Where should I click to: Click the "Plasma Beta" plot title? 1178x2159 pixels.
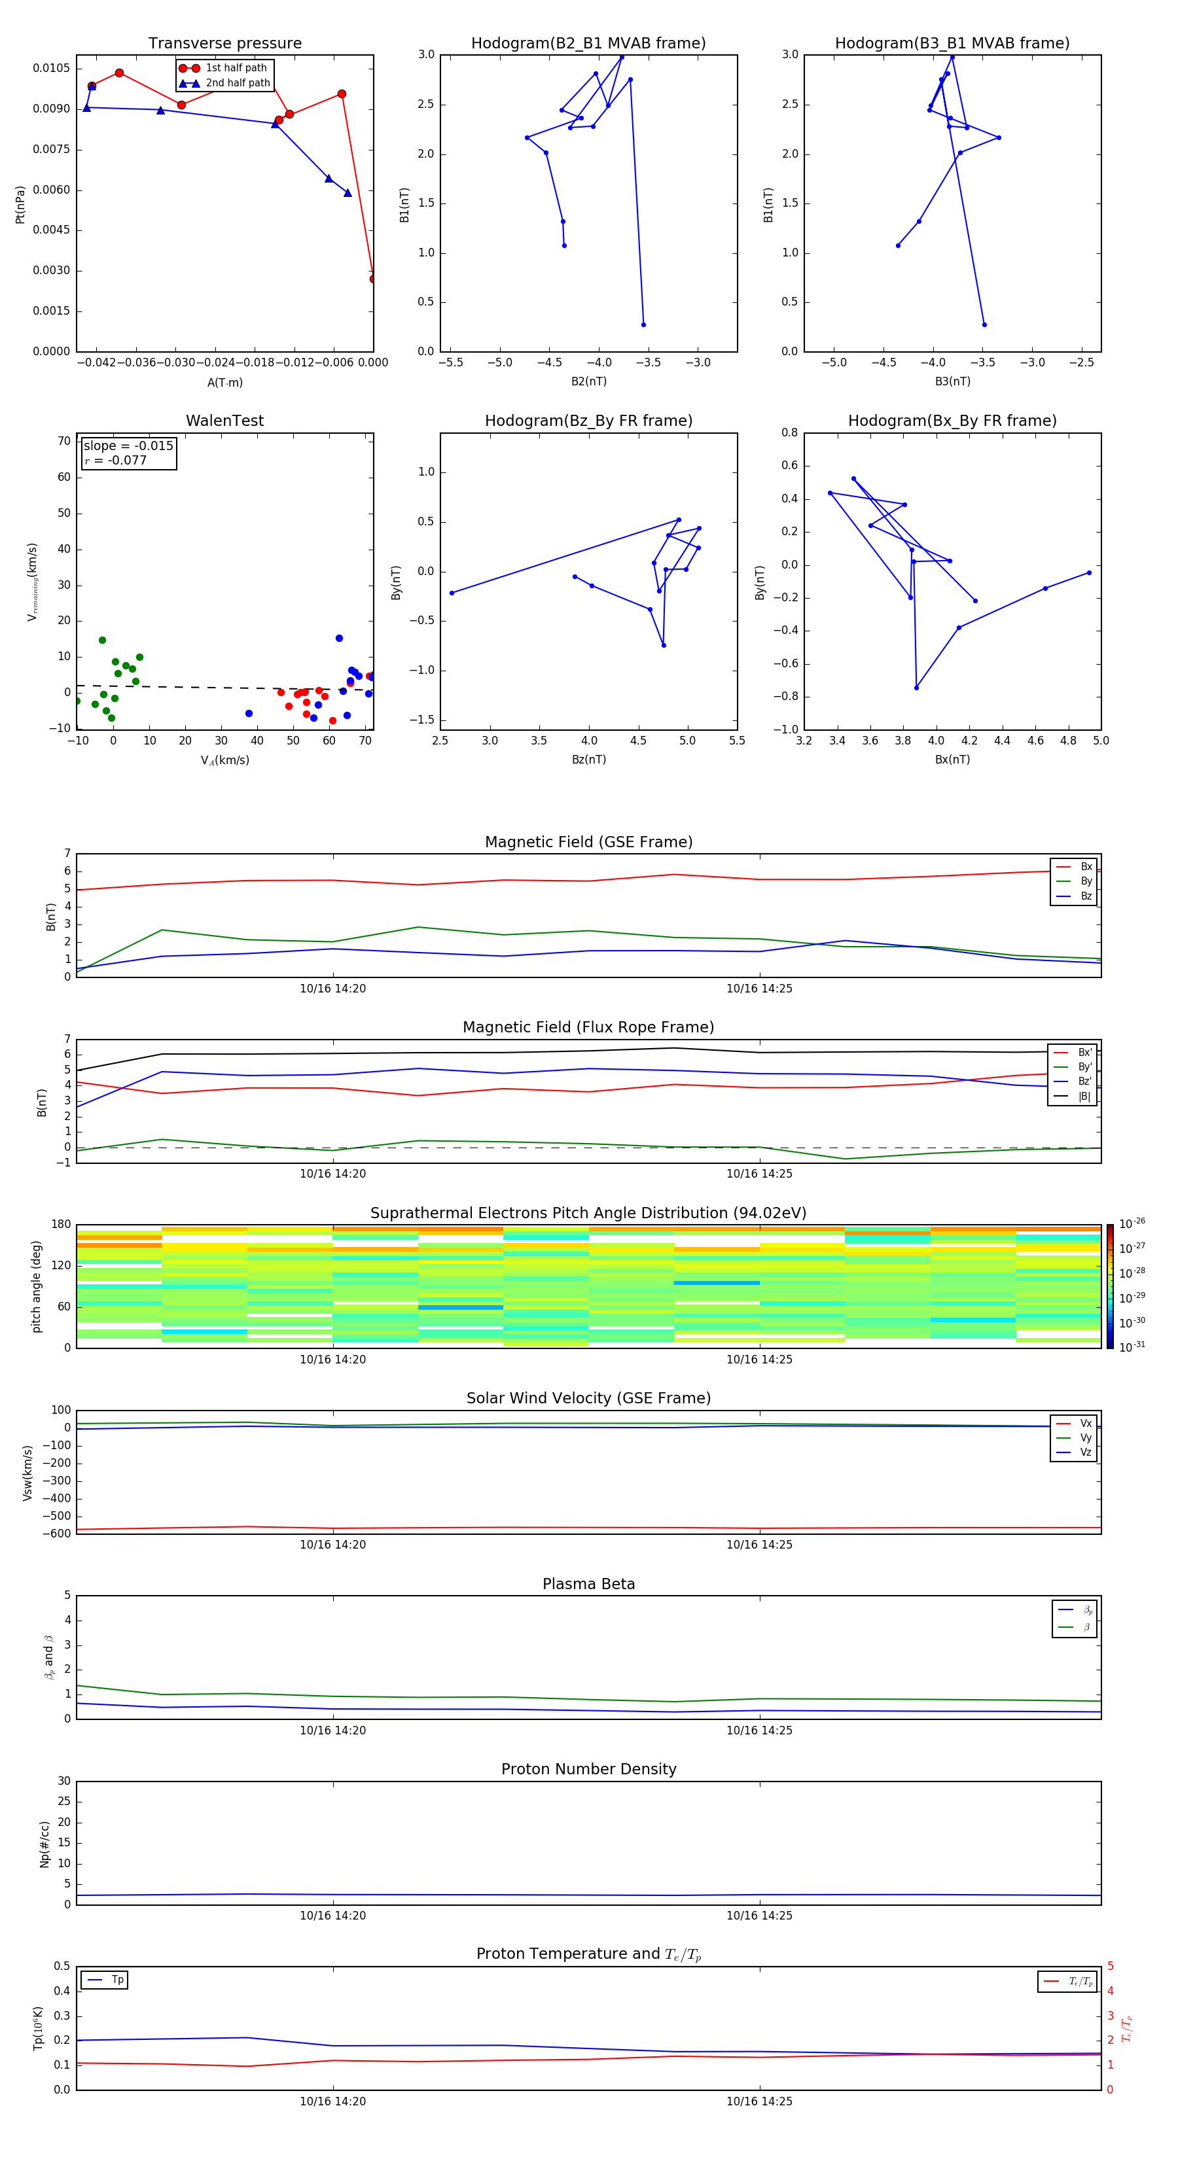[x=588, y=1584]
